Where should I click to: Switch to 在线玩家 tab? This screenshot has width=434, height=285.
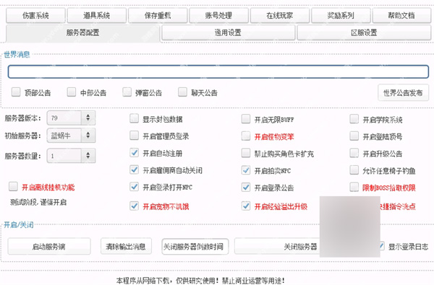coord(280,15)
